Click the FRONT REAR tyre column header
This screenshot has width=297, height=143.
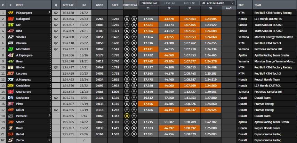[x=130, y=5]
